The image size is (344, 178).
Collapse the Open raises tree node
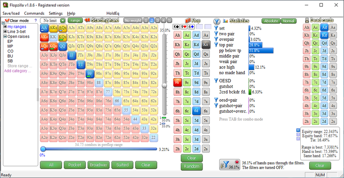pyautogui.click(x=5, y=36)
